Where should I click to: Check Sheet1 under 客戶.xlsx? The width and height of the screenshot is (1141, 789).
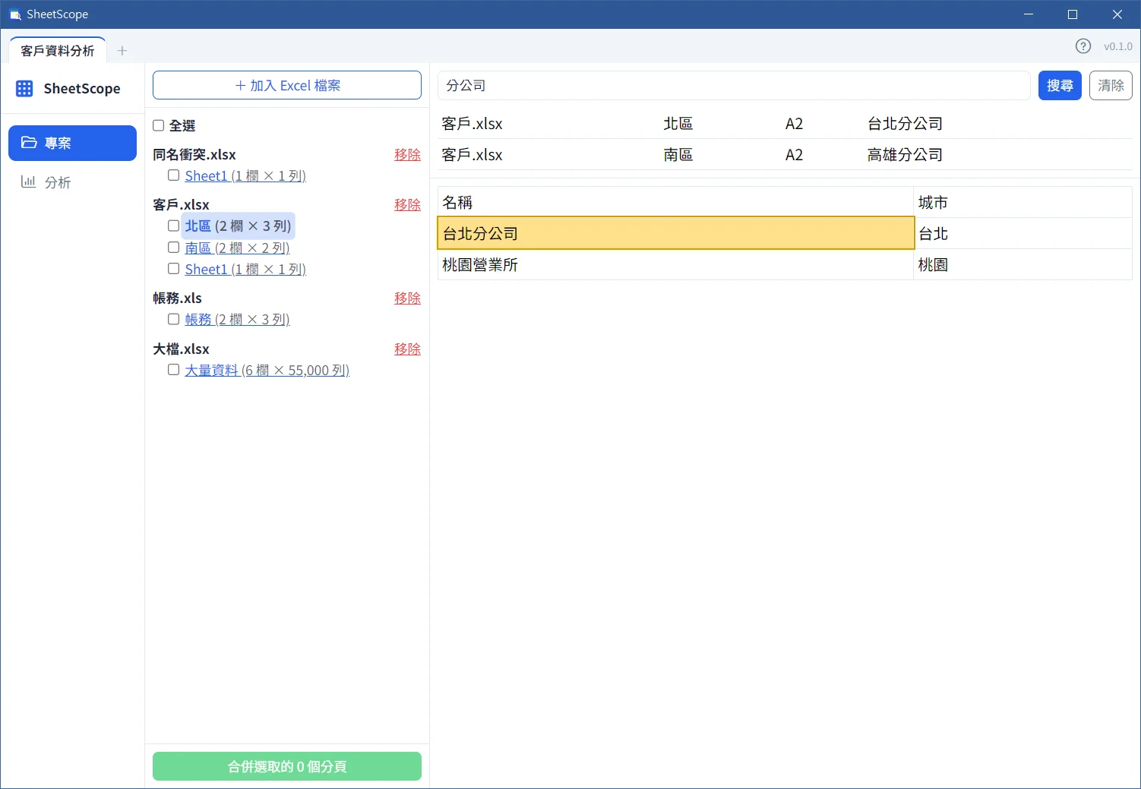click(173, 269)
